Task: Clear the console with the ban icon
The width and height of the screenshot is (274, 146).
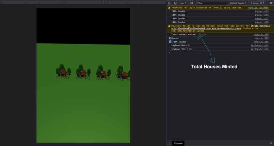Action: (x=175, y=3)
